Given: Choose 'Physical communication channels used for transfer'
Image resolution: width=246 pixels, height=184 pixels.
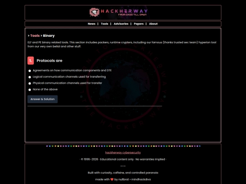Looking at the screenshot, I should click(x=30, y=84).
